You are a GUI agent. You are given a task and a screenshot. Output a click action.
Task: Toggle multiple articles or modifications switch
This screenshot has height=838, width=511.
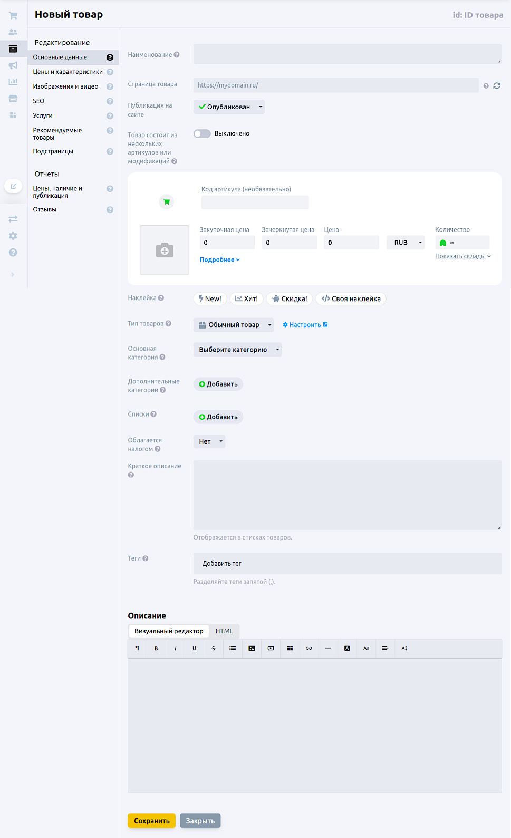click(202, 134)
